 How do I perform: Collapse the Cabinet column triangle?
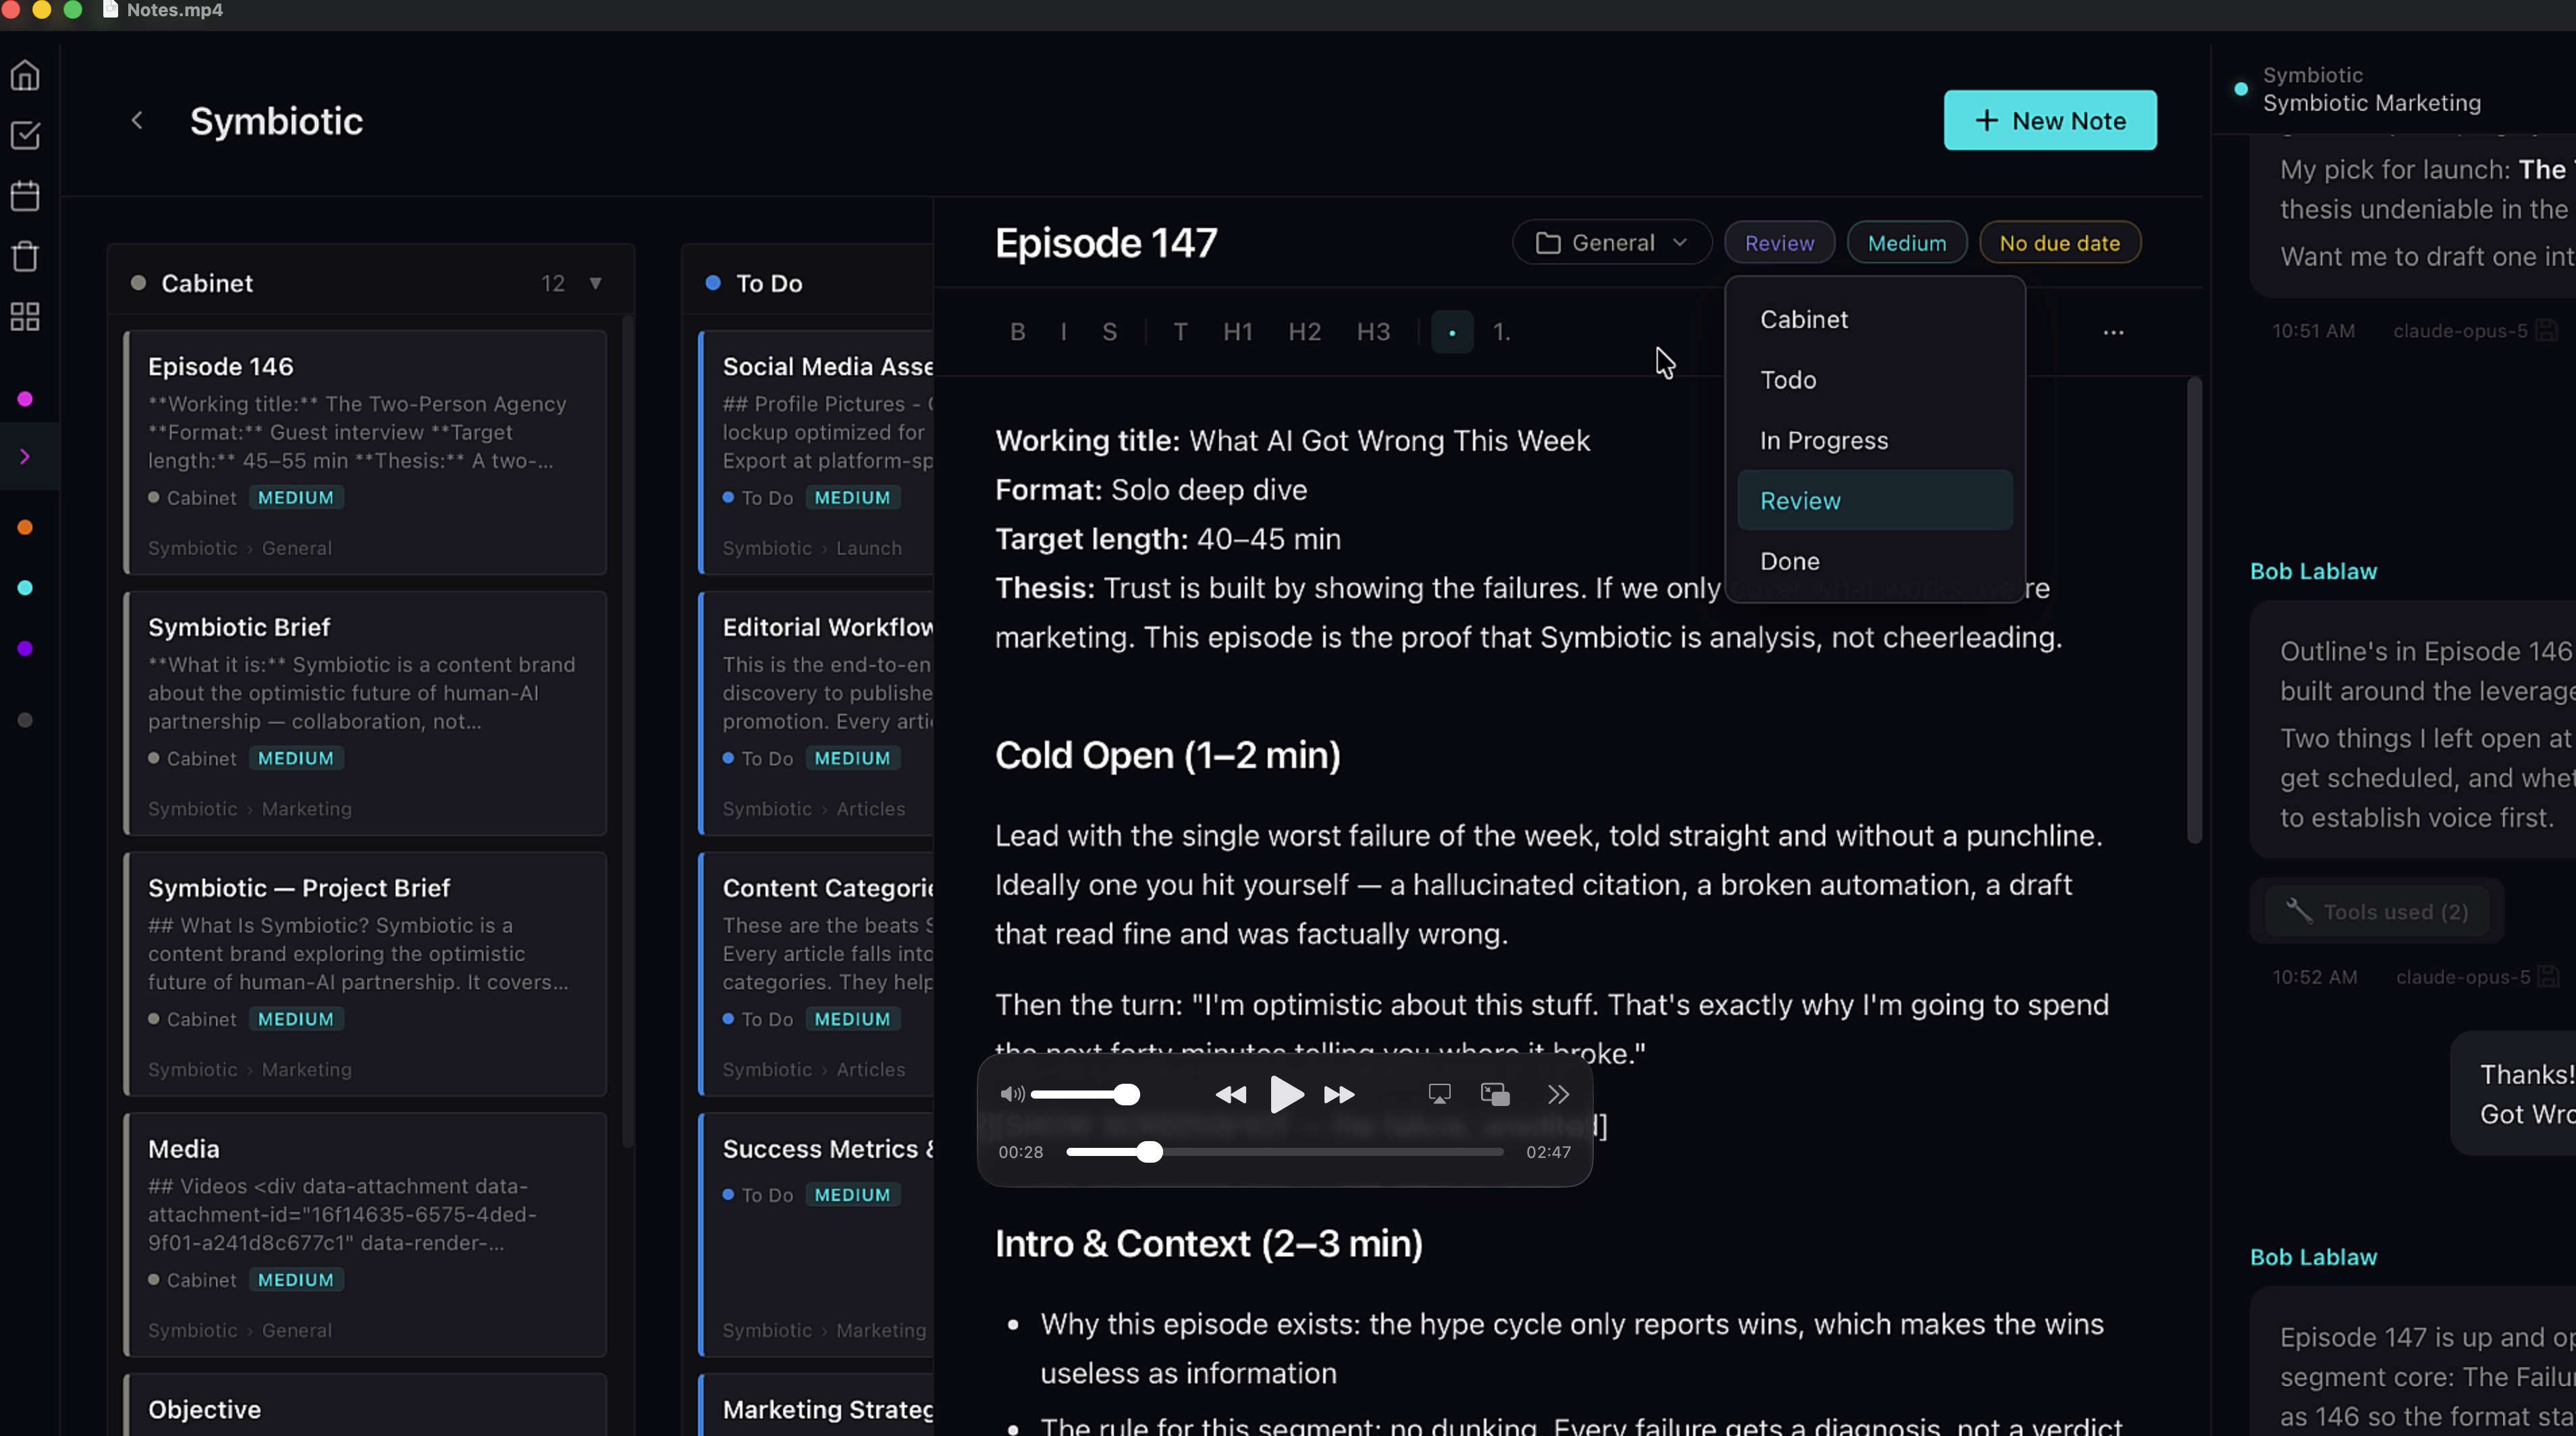596,283
